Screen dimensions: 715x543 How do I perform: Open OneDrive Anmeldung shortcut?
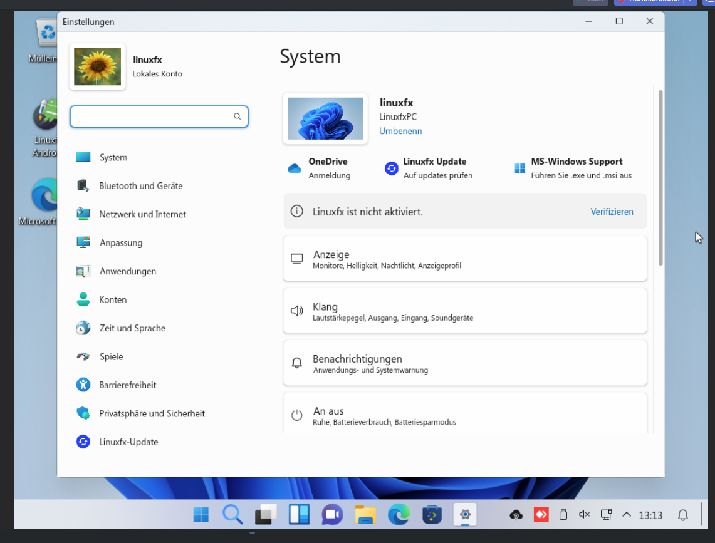319,168
